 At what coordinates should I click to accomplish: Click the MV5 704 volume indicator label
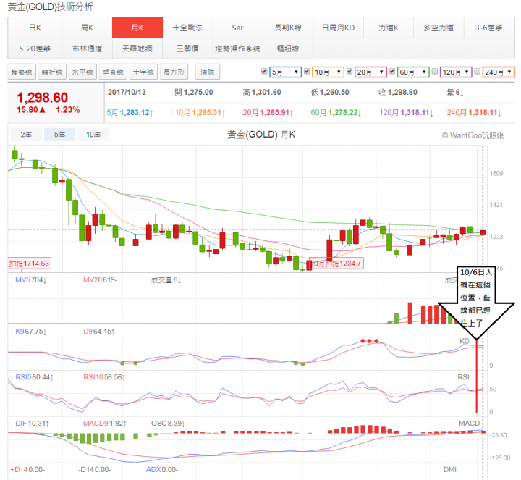coord(31,280)
